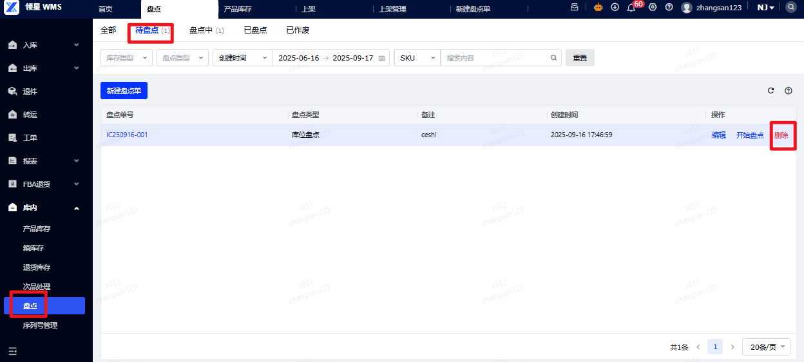Click 编辑 for IC250916-001
The image size is (804, 362).
click(x=718, y=135)
